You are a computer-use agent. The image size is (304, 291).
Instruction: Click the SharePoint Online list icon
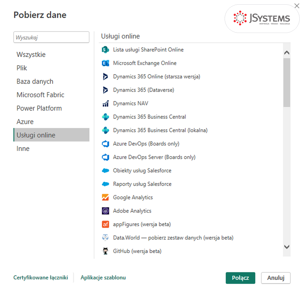pos(106,50)
